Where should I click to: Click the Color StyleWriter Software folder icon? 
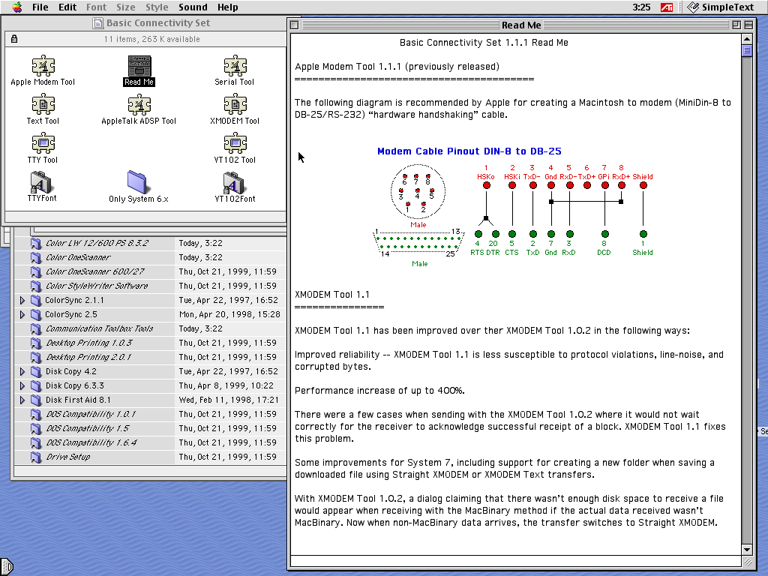[x=36, y=286]
